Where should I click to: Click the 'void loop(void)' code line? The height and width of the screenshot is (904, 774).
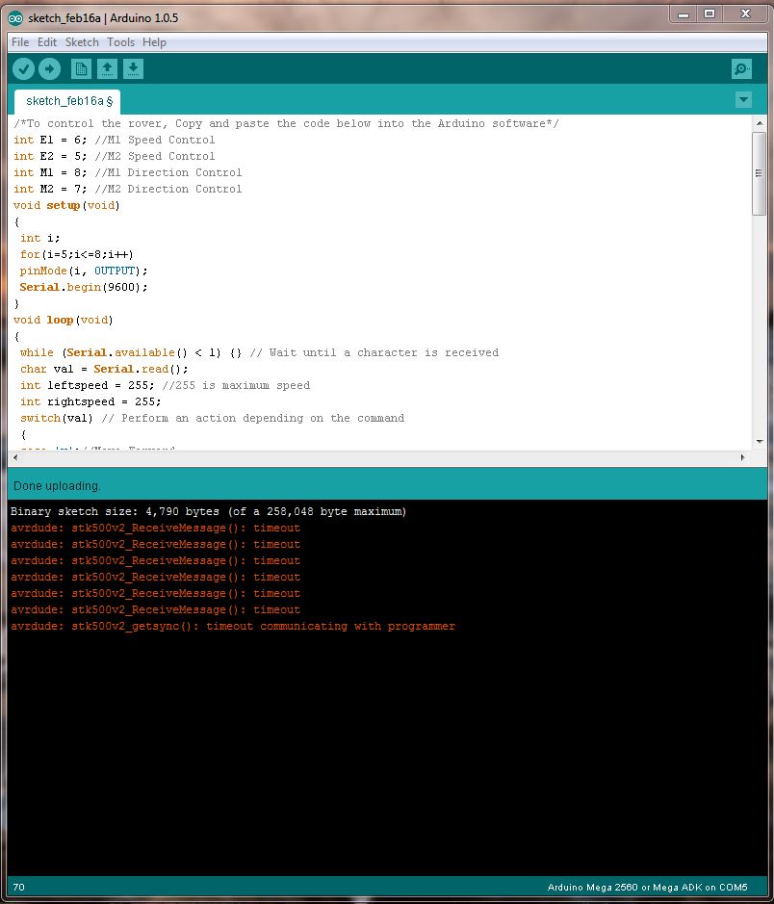[x=63, y=320]
